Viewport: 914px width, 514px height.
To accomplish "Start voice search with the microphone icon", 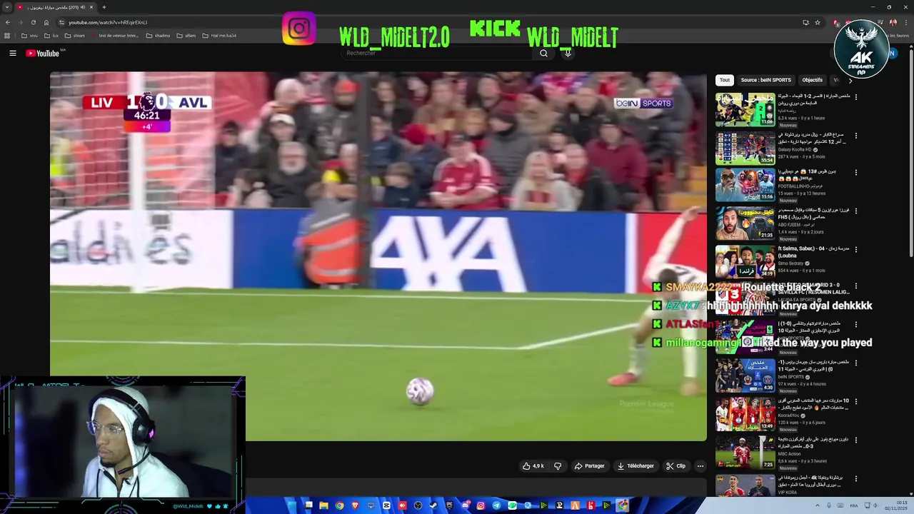I will click(x=568, y=53).
